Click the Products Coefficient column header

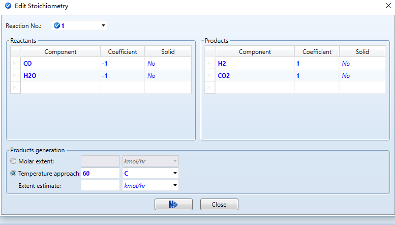317,51
